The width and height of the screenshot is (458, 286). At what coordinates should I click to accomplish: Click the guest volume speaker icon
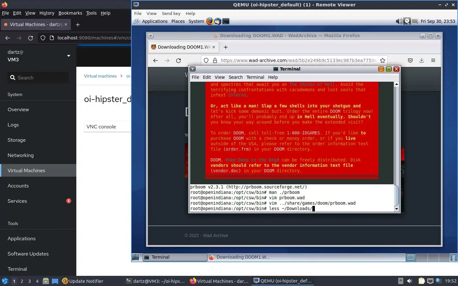point(399,21)
